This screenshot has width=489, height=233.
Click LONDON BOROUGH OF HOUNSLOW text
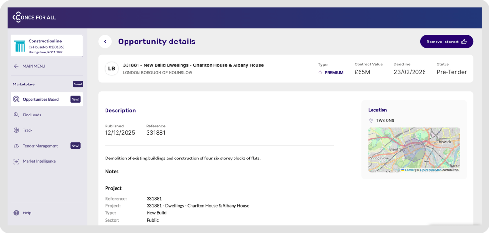158,73
